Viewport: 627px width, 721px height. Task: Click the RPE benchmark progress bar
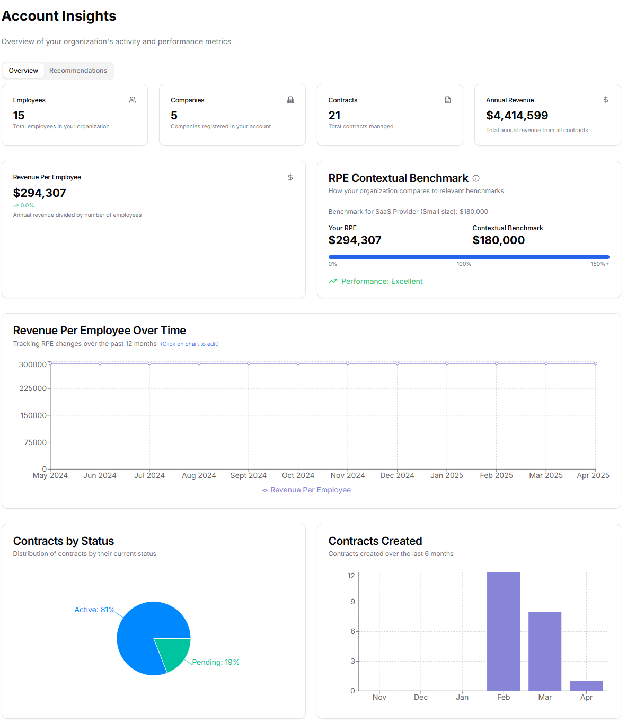coord(469,257)
